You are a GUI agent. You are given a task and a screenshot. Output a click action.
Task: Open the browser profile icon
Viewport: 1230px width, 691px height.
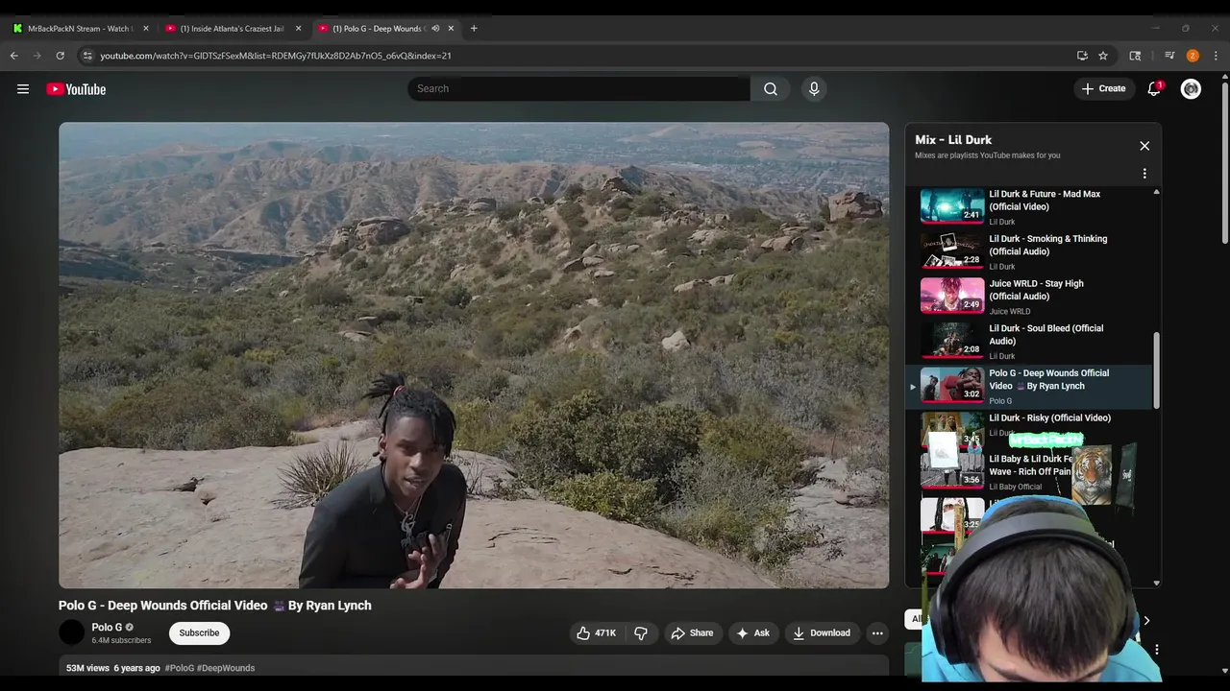(1193, 56)
